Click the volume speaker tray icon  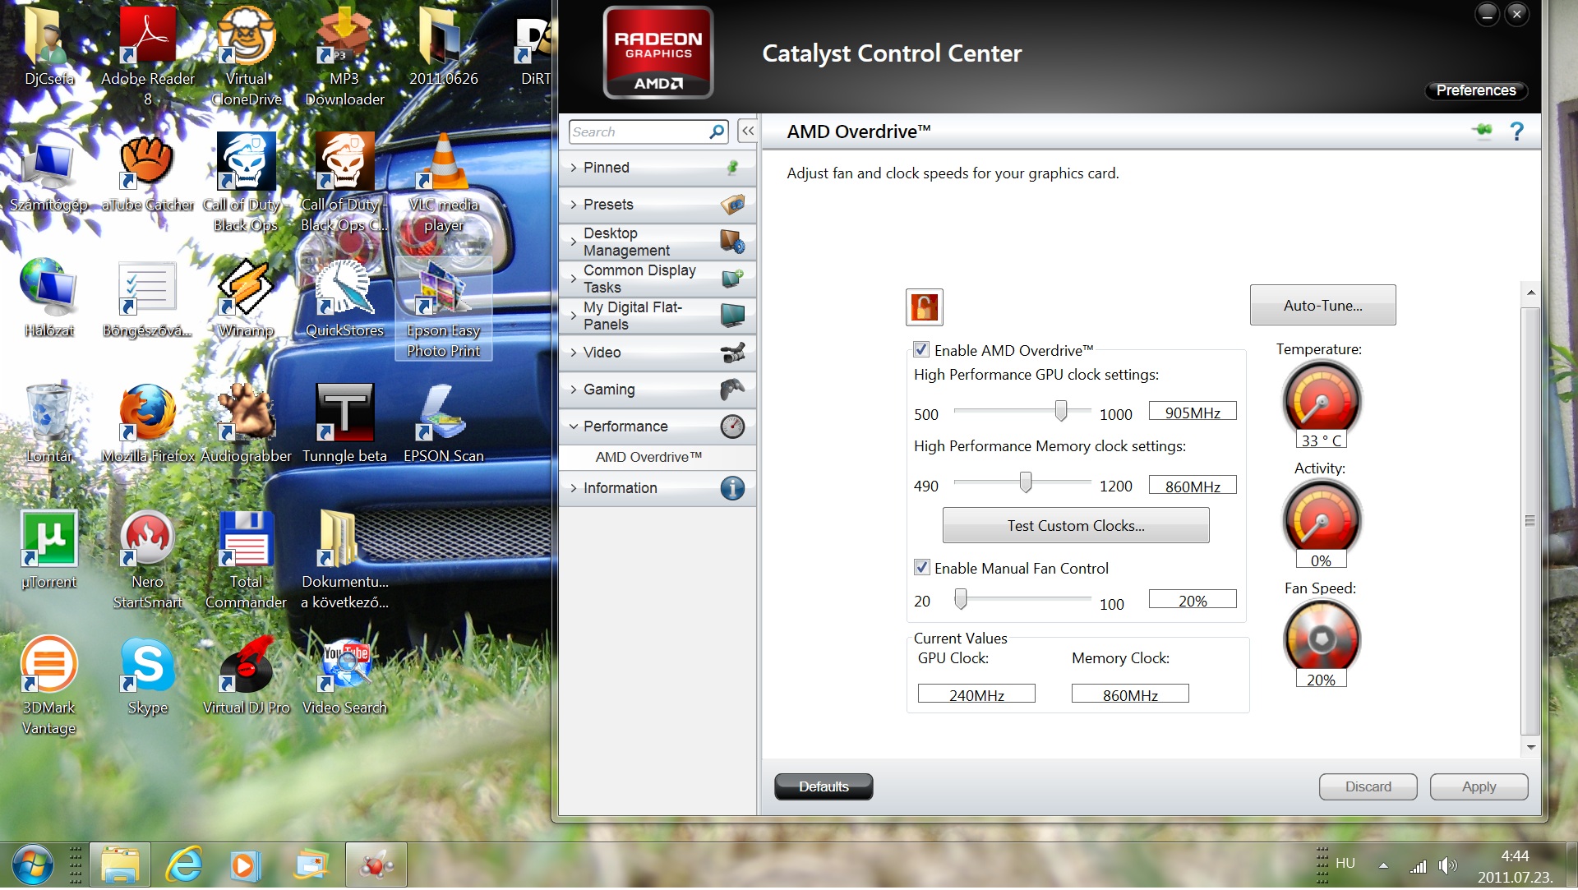pyautogui.click(x=1447, y=865)
